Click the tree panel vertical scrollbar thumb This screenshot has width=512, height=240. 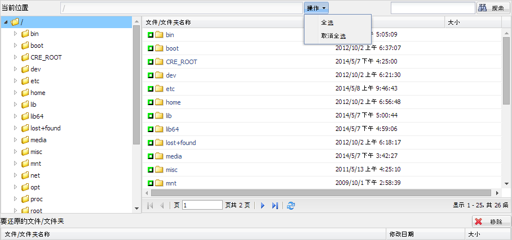coord(136,85)
